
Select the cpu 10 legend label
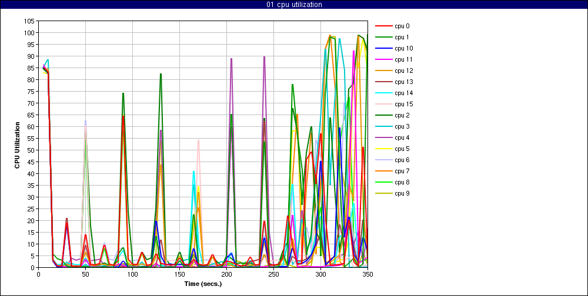tap(403, 48)
